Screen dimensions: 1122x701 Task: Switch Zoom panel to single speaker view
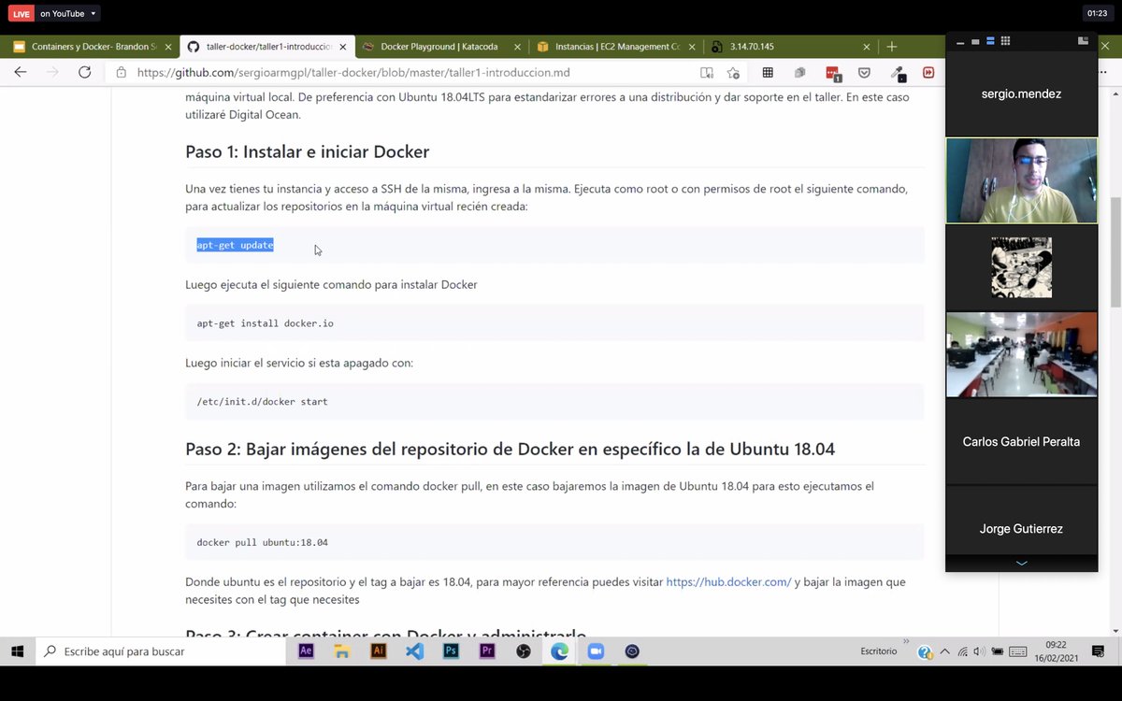click(975, 41)
